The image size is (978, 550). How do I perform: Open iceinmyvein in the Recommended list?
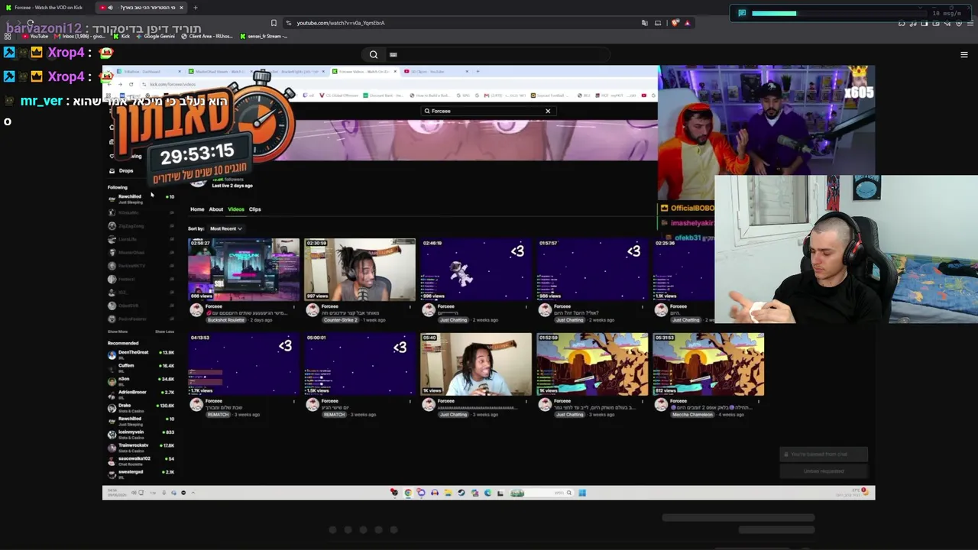tap(141, 433)
